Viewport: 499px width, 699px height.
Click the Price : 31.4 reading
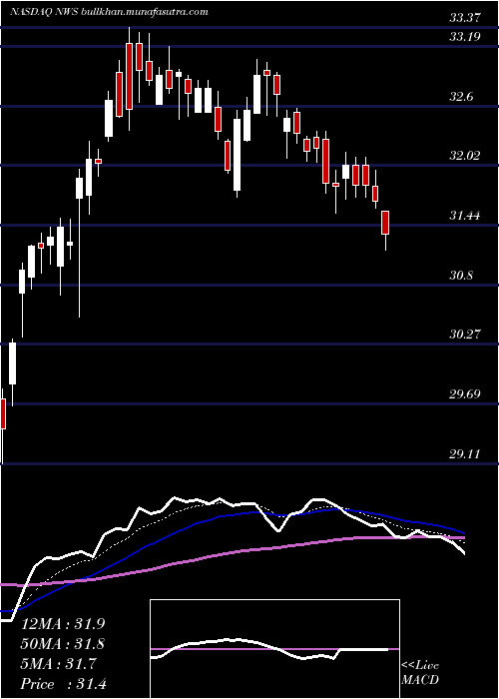tap(63, 684)
